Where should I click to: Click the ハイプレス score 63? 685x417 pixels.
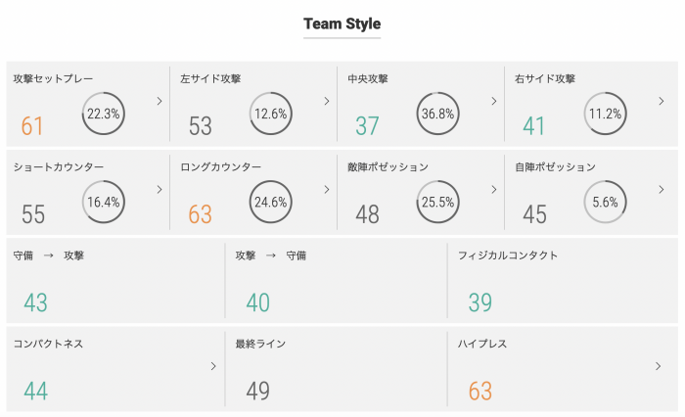coord(479,392)
